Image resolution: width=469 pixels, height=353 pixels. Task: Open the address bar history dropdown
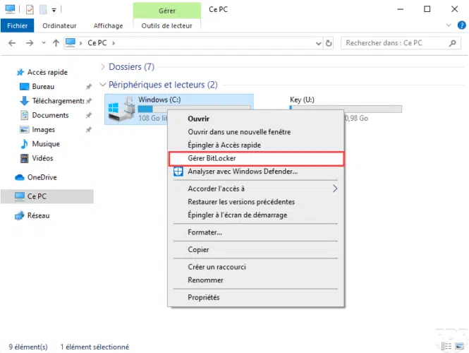pyautogui.click(x=318, y=44)
